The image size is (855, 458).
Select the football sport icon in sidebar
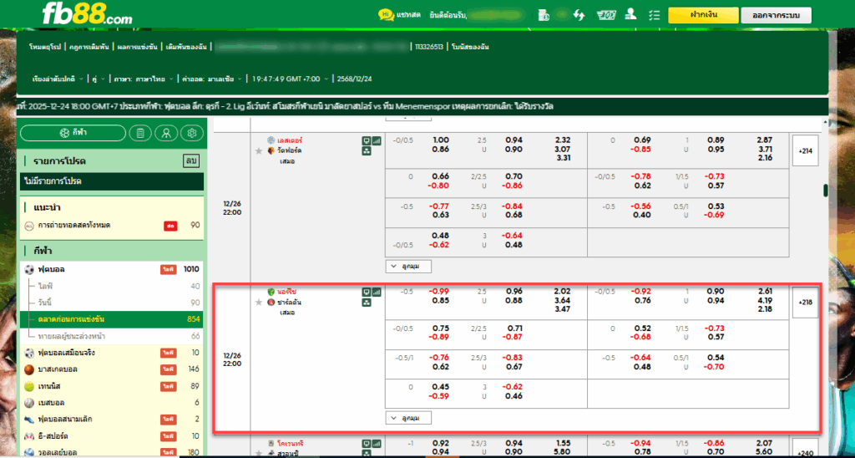tap(29, 269)
